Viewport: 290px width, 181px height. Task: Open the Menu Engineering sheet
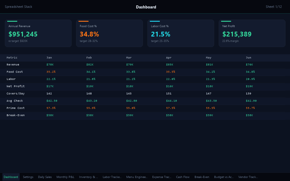(x=137, y=177)
